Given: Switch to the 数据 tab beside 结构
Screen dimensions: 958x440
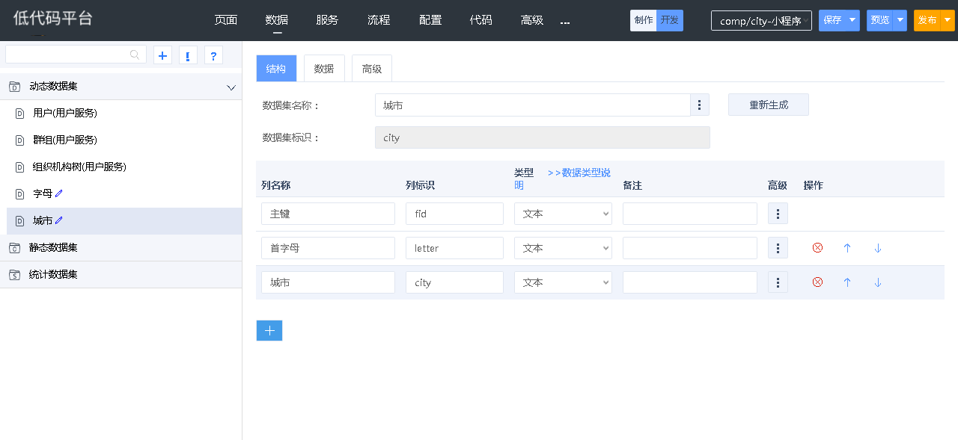Looking at the screenshot, I should tap(324, 69).
